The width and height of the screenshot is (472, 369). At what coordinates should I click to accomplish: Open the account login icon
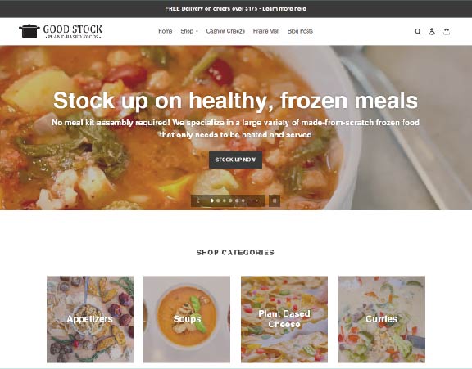432,32
